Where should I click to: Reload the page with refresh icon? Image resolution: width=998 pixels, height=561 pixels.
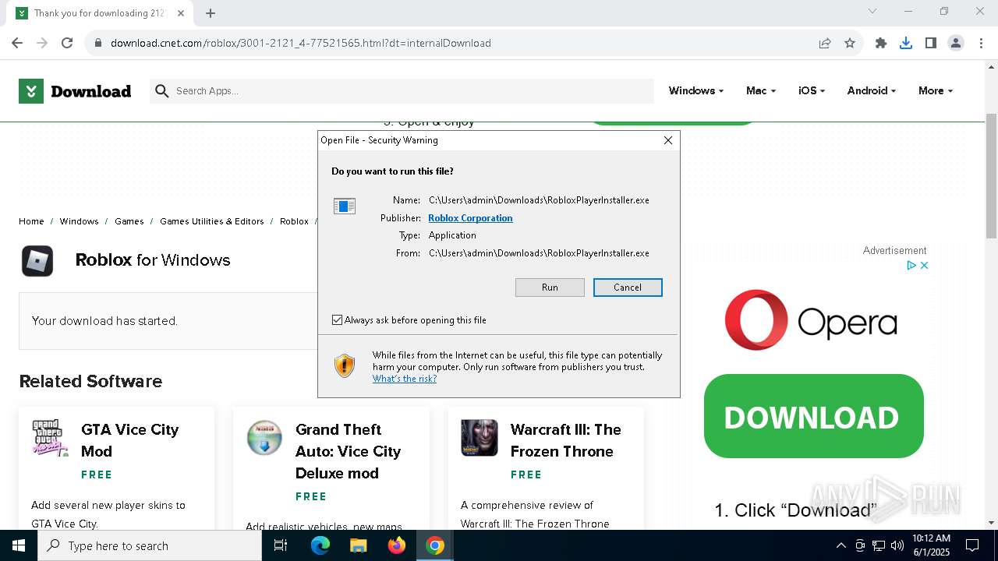[x=67, y=43]
